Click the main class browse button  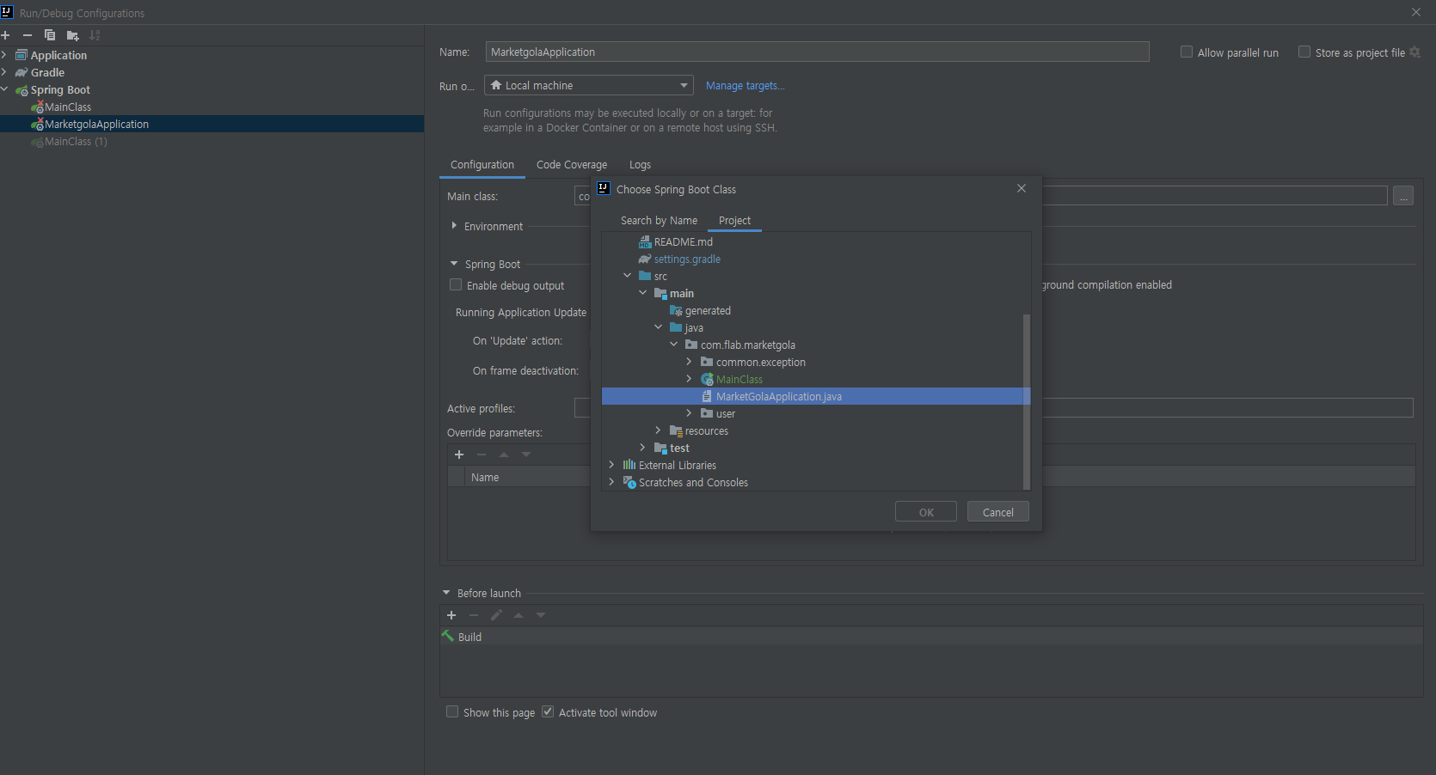[x=1403, y=197]
